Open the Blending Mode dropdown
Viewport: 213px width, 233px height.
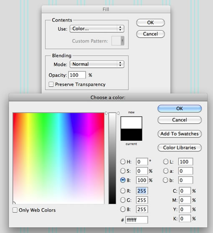[97, 64]
